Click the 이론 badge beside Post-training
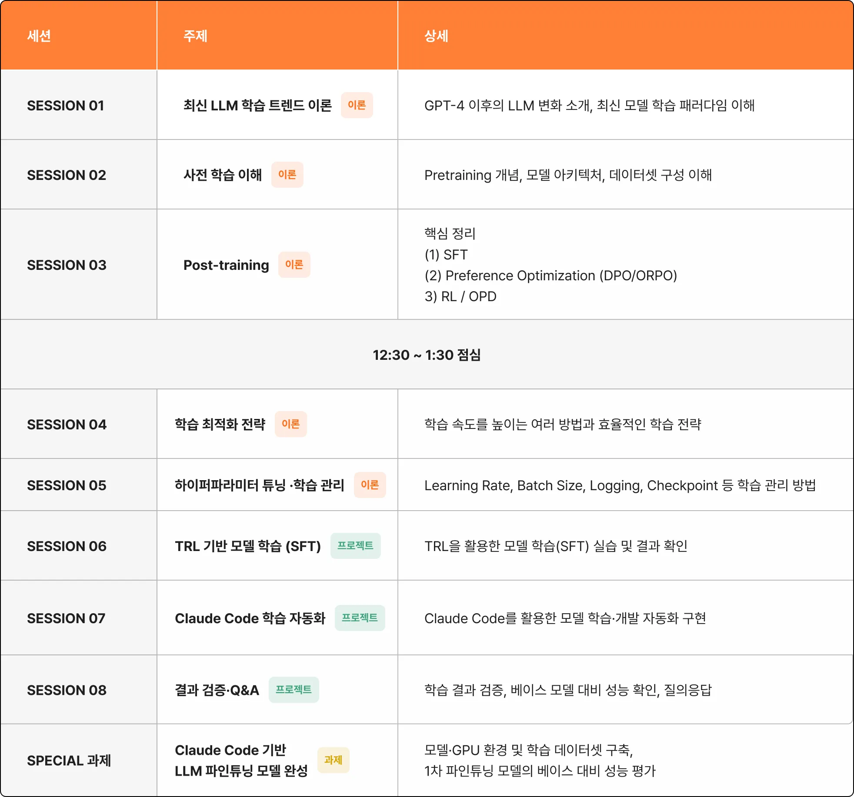854x797 pixels. (x=294, y=265)
